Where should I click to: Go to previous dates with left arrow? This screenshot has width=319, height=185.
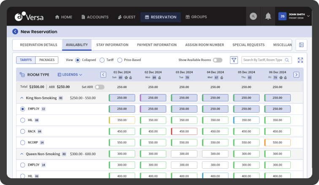point(103,75)
